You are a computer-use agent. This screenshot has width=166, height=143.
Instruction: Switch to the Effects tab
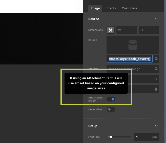[111, 8]
